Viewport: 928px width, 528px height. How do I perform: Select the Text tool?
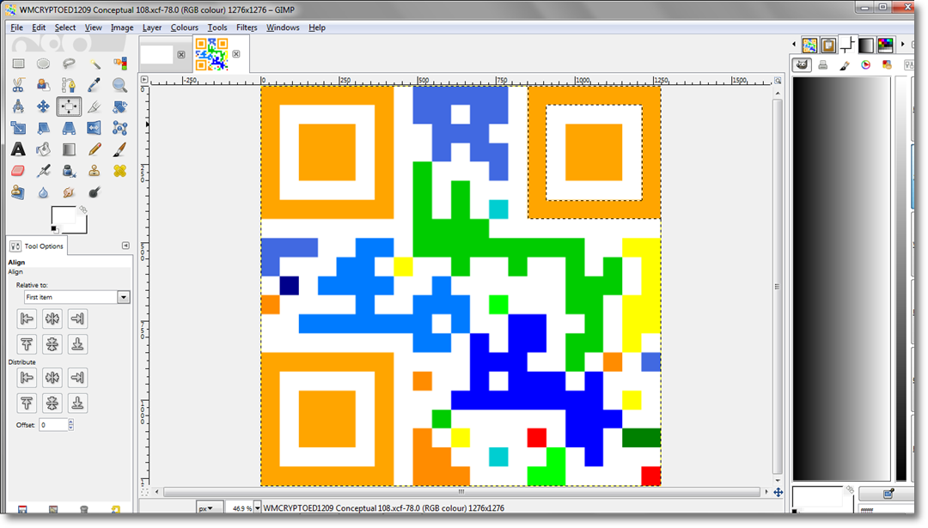18,149
